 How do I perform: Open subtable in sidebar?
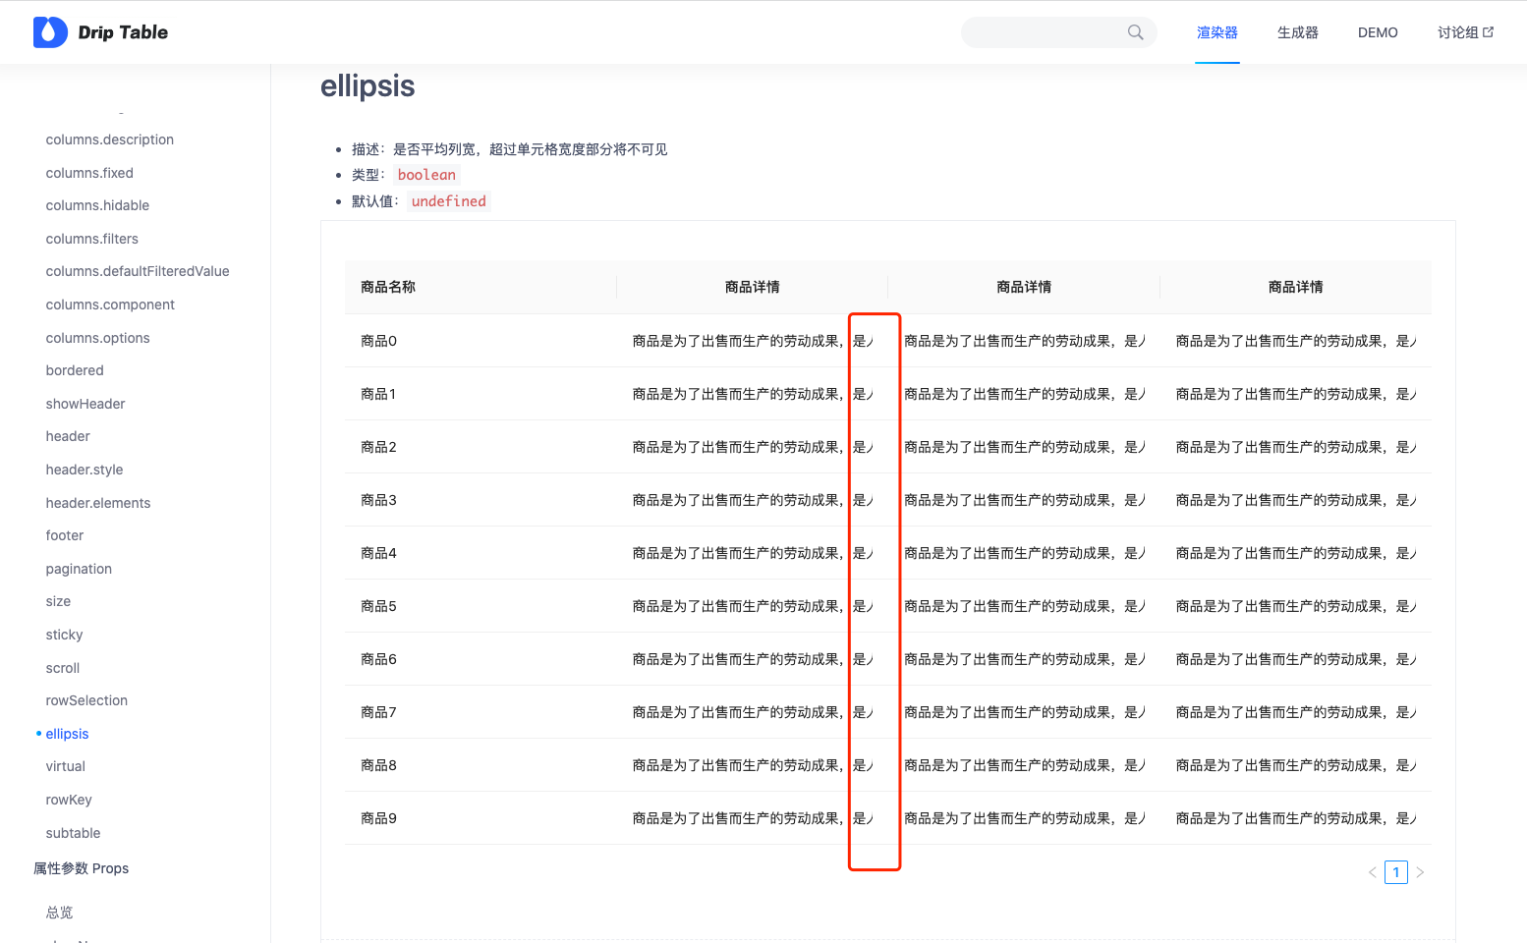coord(73,833)
